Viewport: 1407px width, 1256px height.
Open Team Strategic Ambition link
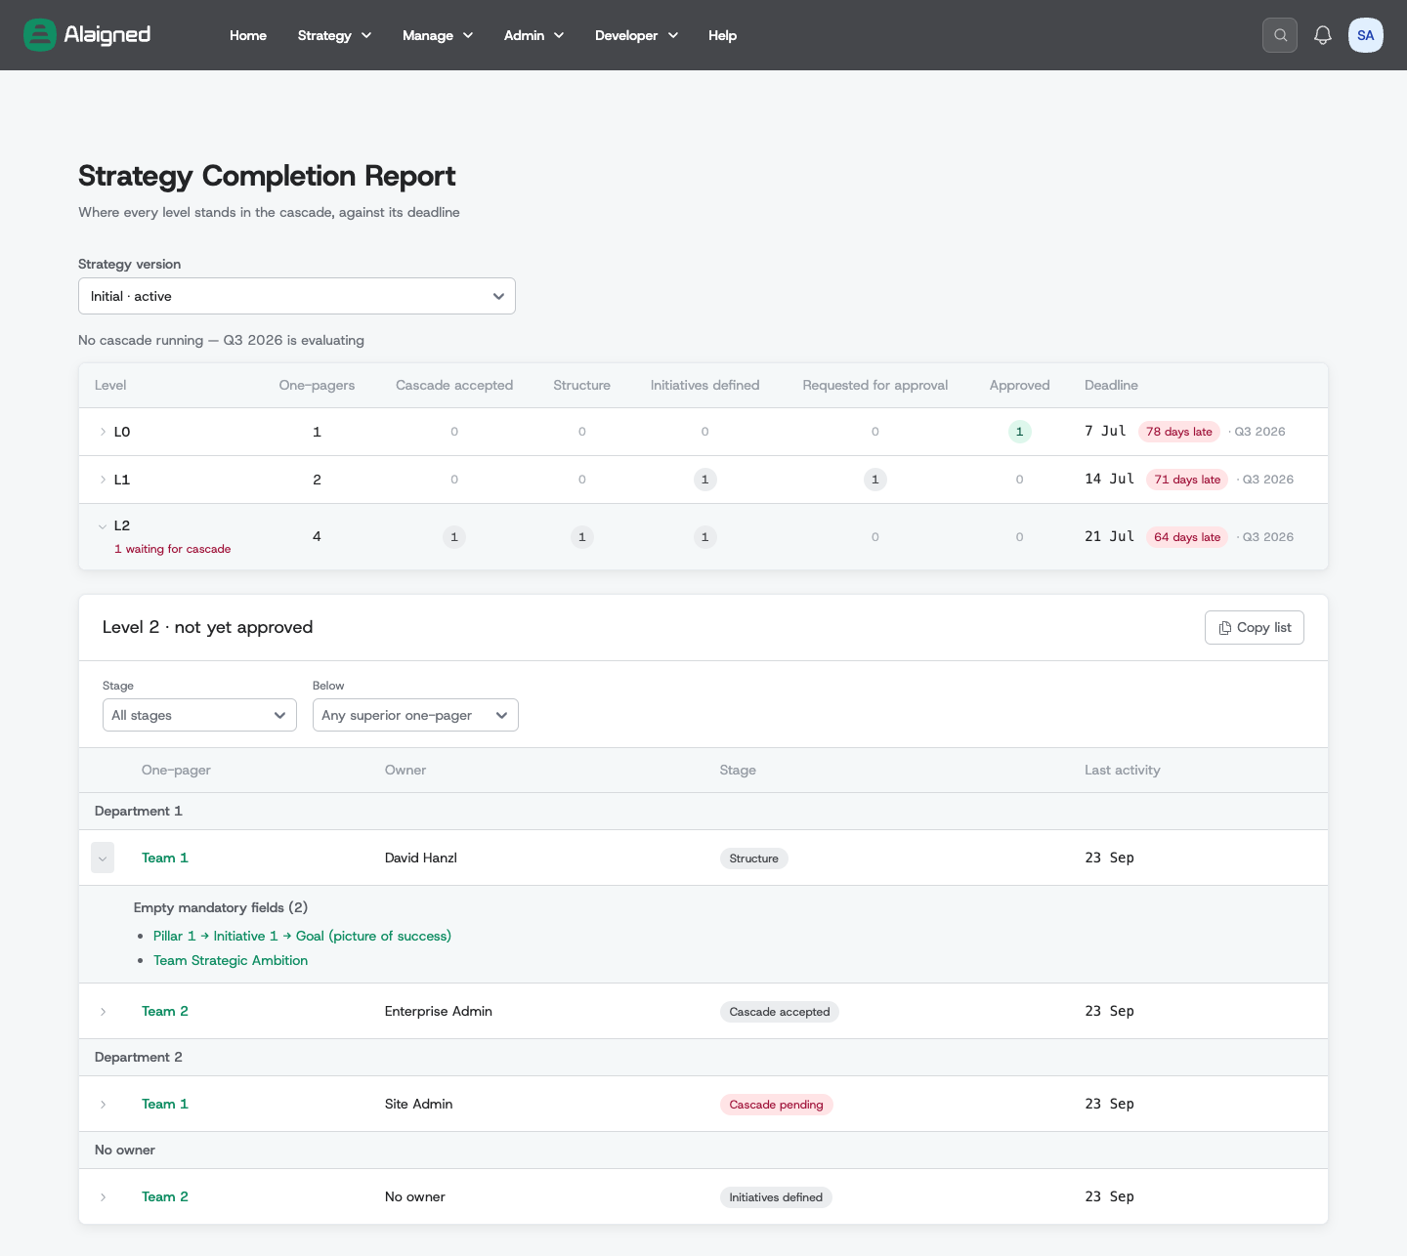tap(231, 960)
